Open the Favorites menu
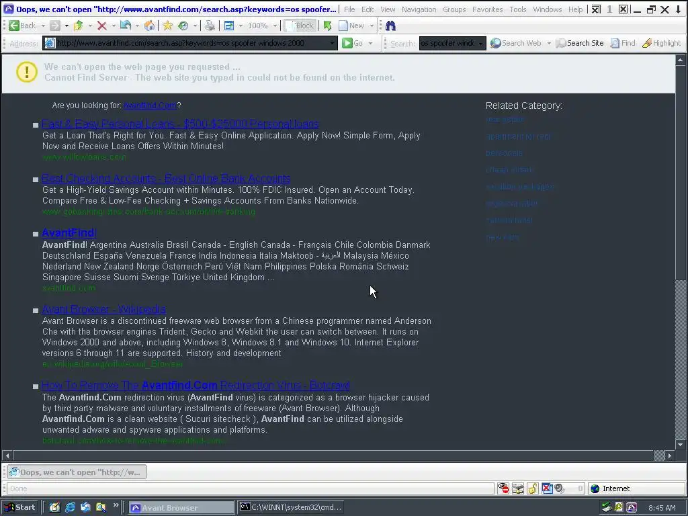Screen dimensions: 688x516 tap(488, 9)
